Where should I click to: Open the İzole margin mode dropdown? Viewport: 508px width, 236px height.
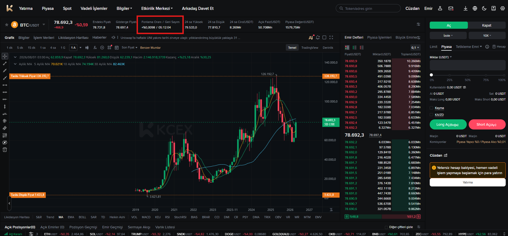pos(448,36)
